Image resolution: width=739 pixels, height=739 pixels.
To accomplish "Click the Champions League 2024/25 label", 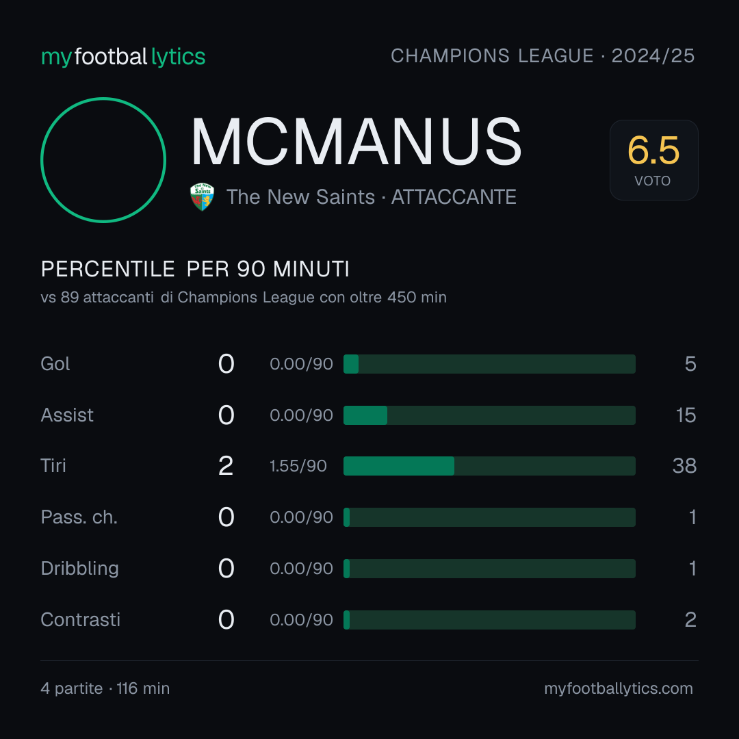I will [x=543, y=55].
